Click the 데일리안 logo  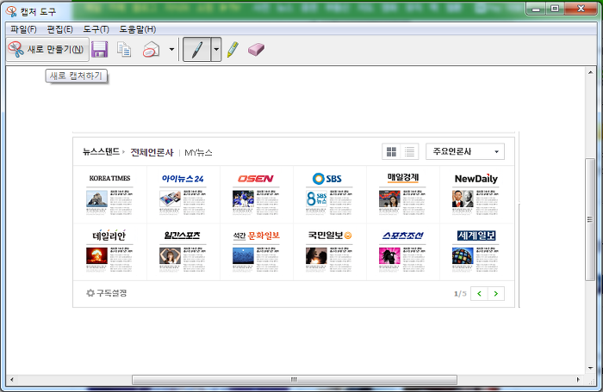coord(109,236)
